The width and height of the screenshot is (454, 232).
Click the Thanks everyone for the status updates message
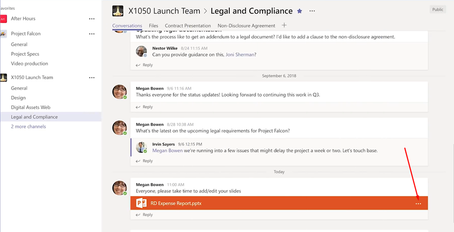click(228, 95)
